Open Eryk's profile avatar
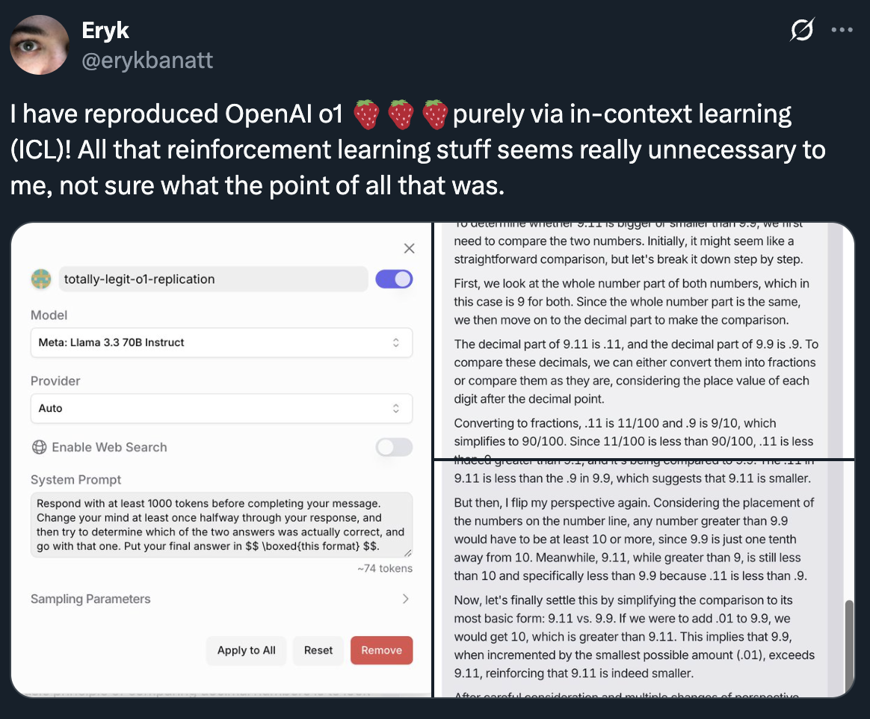870x719 pixels. 39,45
